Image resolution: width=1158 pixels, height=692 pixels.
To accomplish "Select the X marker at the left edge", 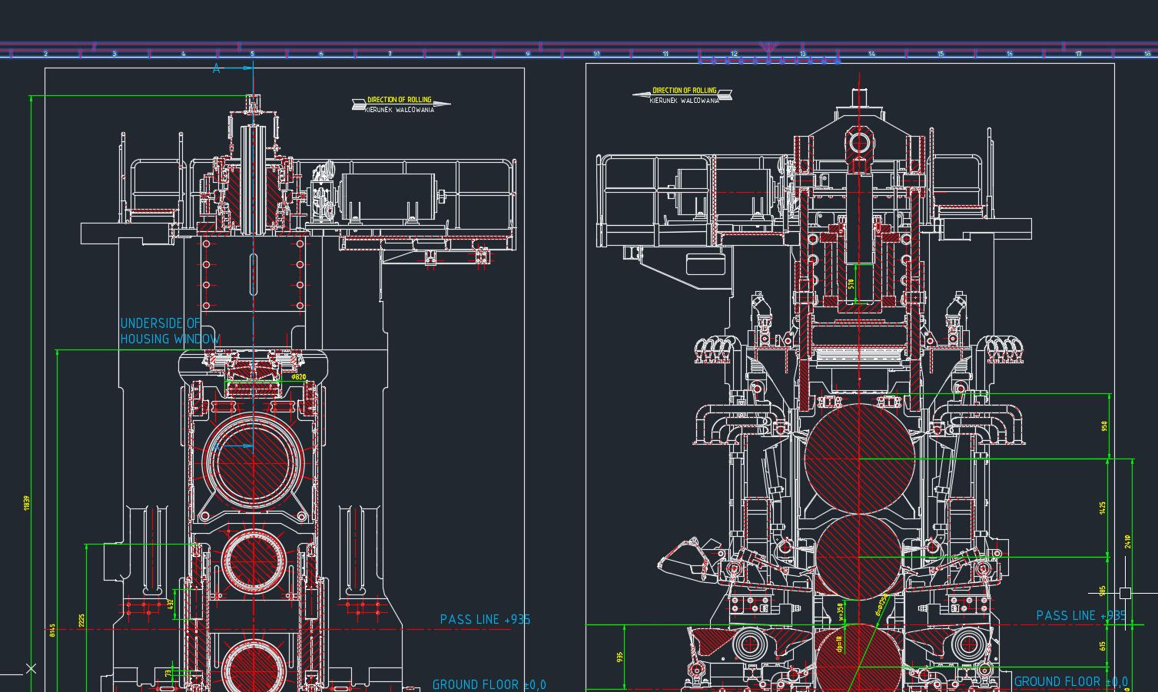I will 31,668.
